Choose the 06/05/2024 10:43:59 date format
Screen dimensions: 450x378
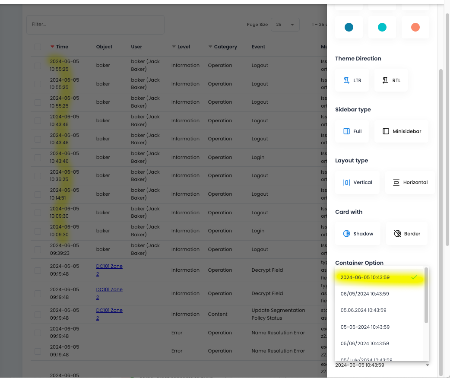coord(364,294)
